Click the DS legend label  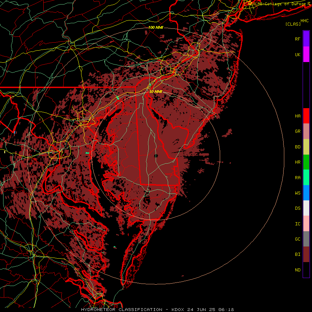click(x=297, y=208)
